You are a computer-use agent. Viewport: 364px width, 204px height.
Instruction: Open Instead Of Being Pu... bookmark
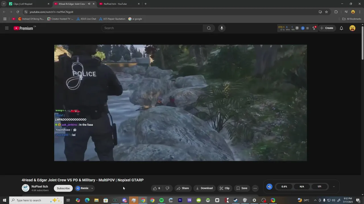tap(31, 19)
